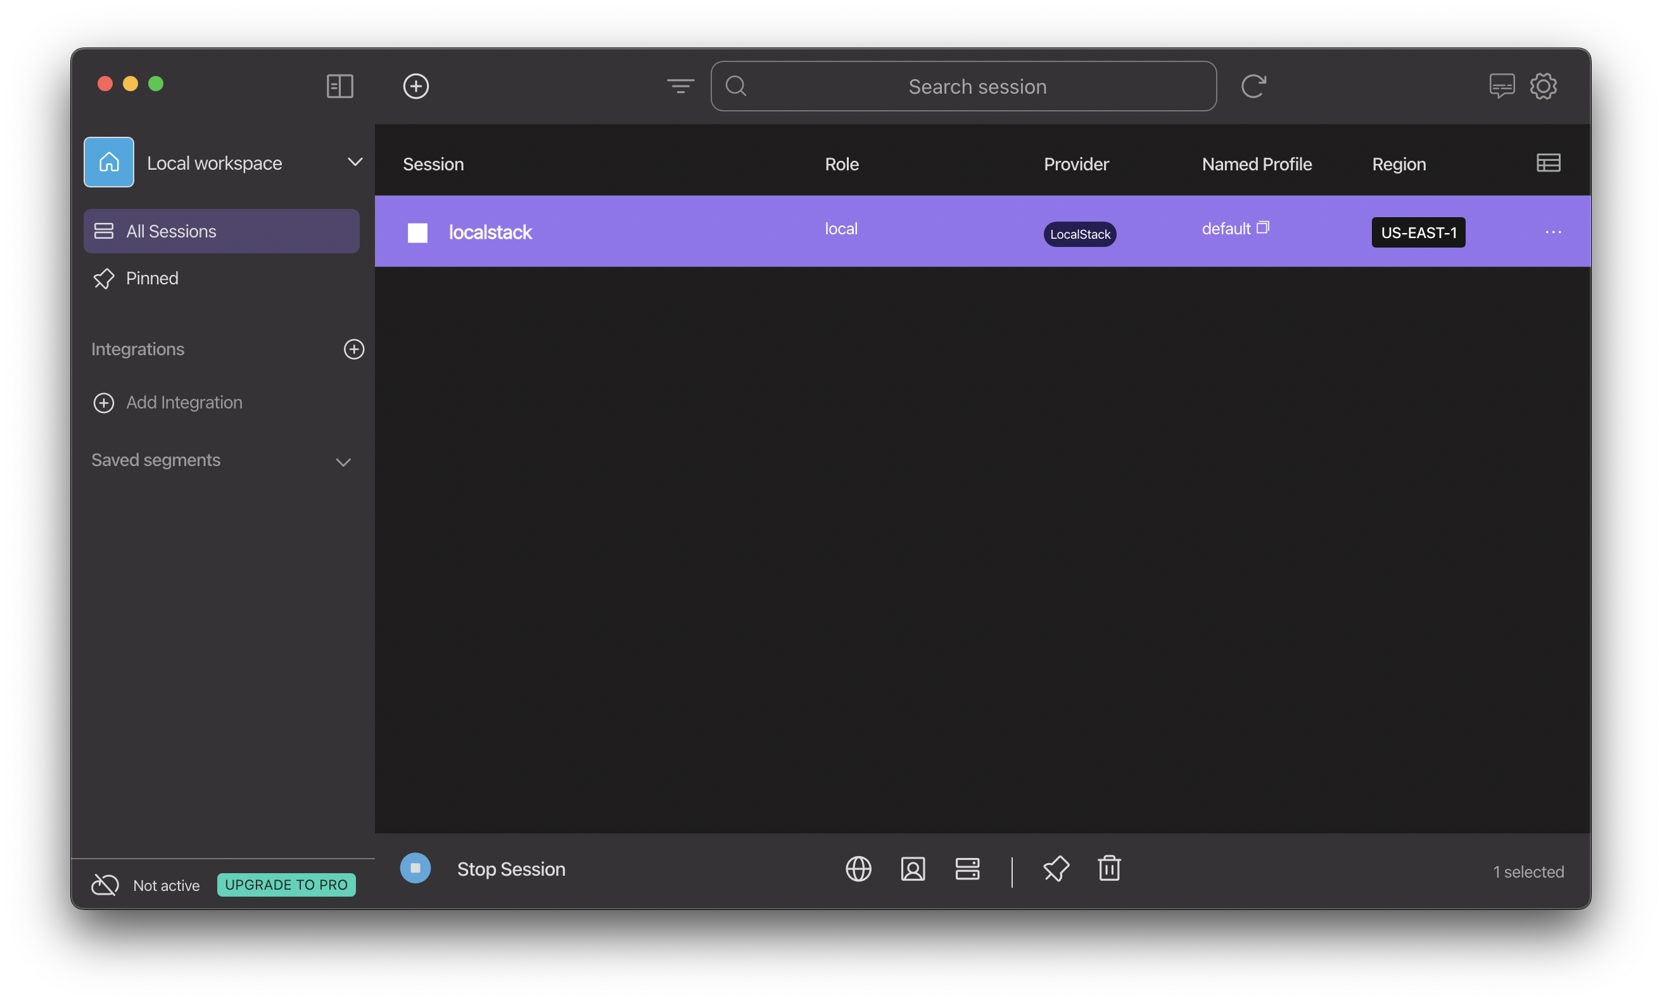This screenshot has width=1662, height=1003.
Task: Open the feedback chat bubble icon
Action: click(1502, 86)
